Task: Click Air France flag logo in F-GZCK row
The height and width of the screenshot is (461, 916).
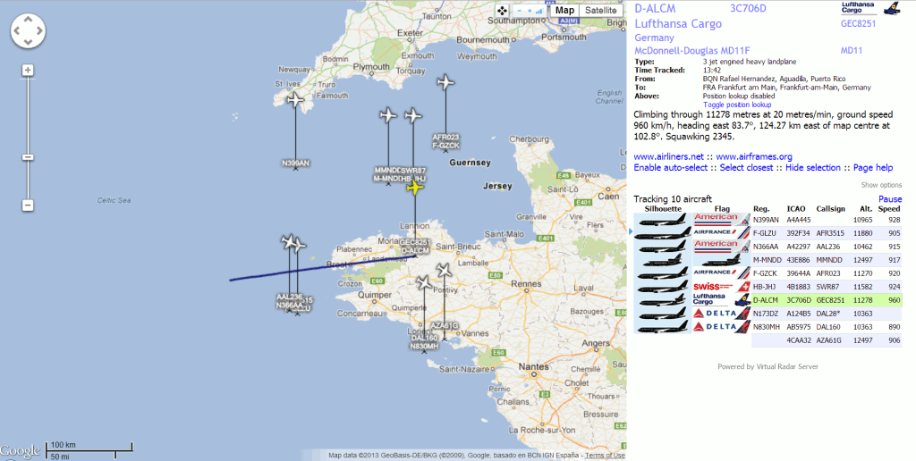Action: [722, 273]
